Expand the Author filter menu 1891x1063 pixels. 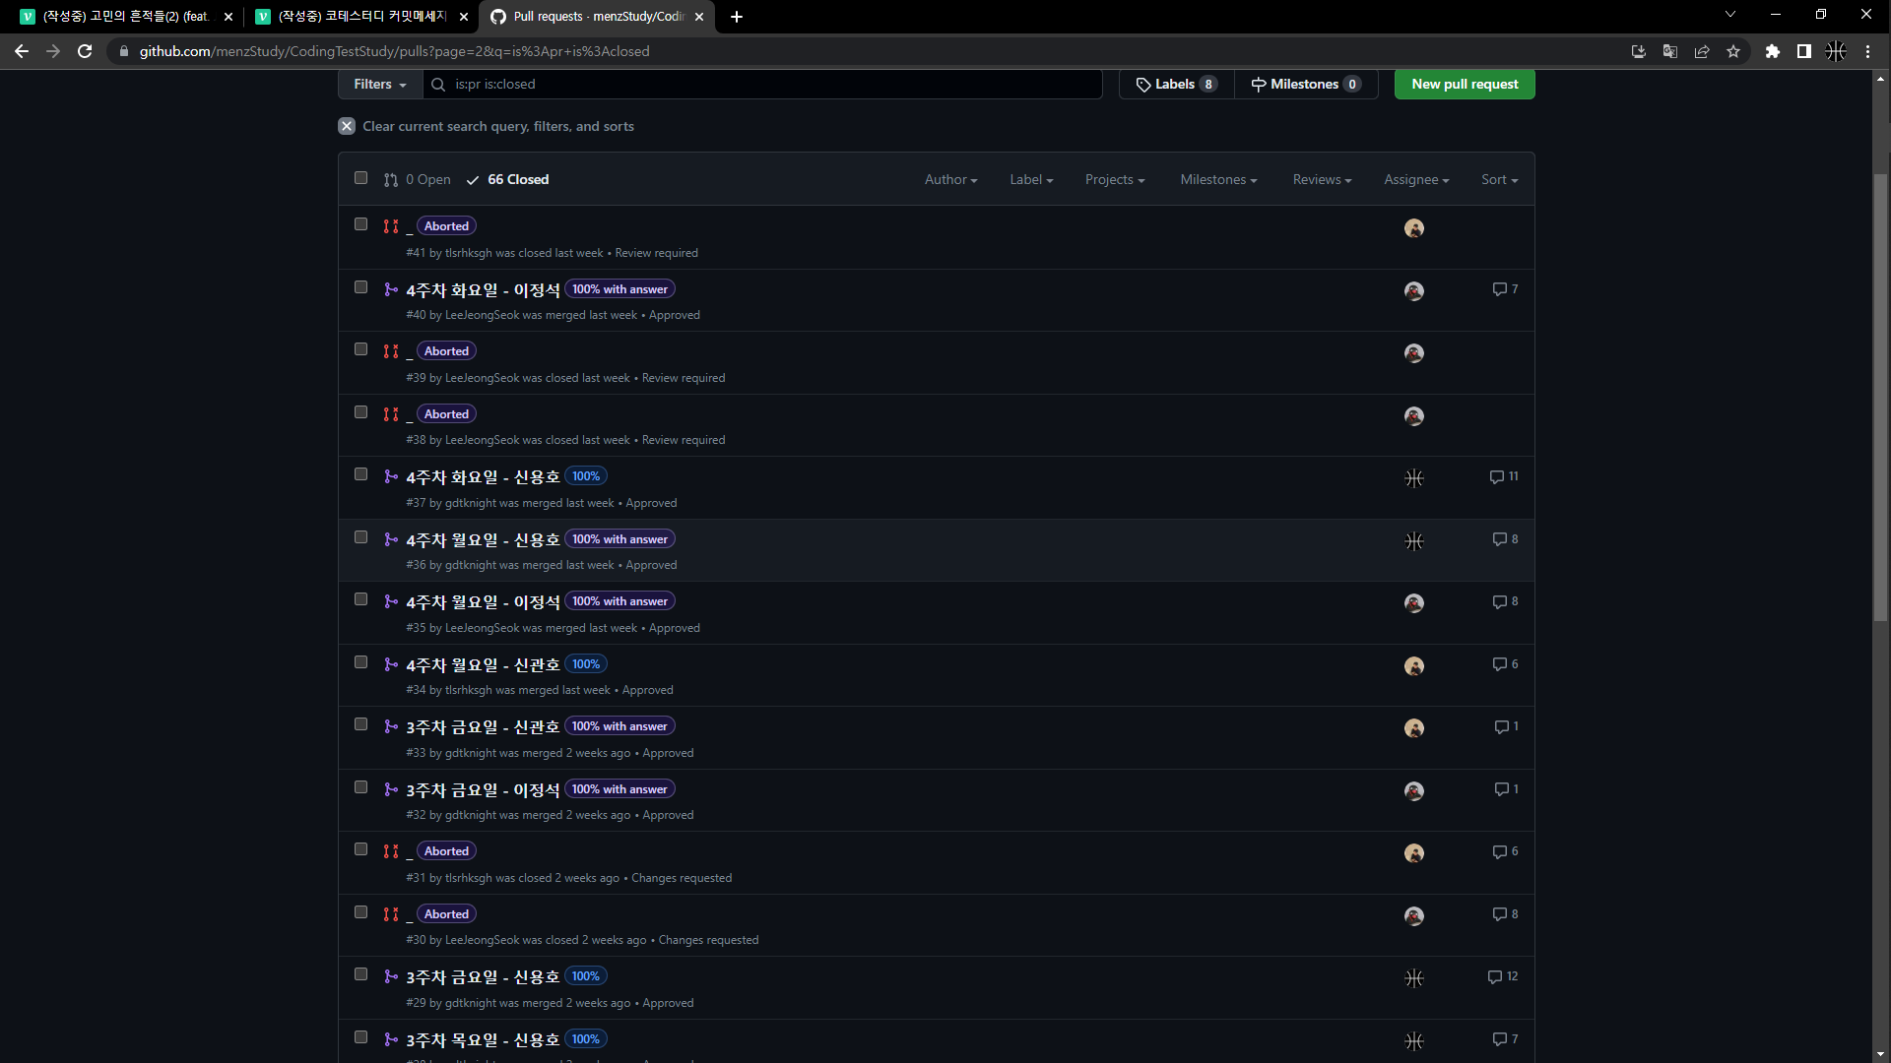click(950, 179)
